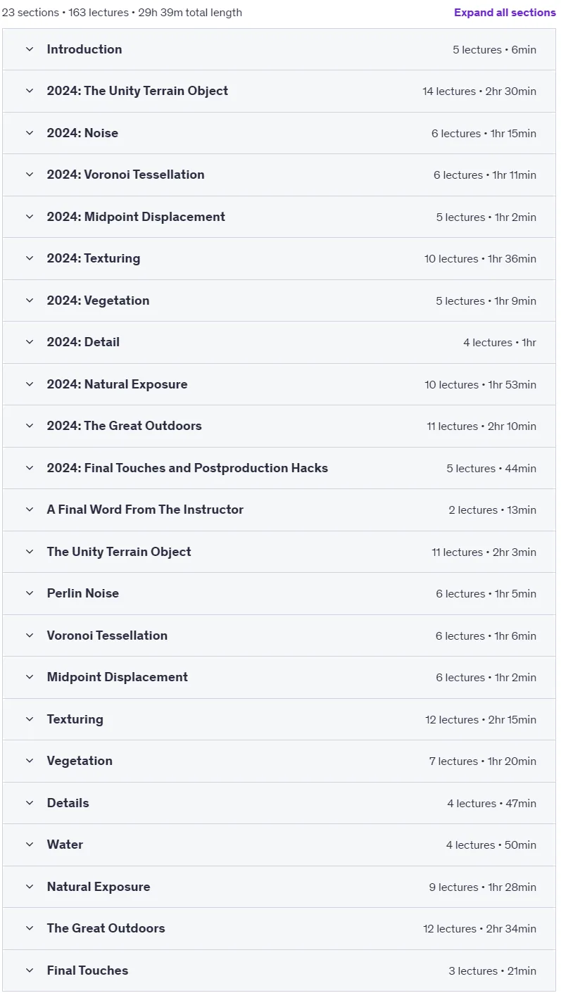This screenshot has width=561, height=993.
Task: Click the Details section title
Action: 68,803
